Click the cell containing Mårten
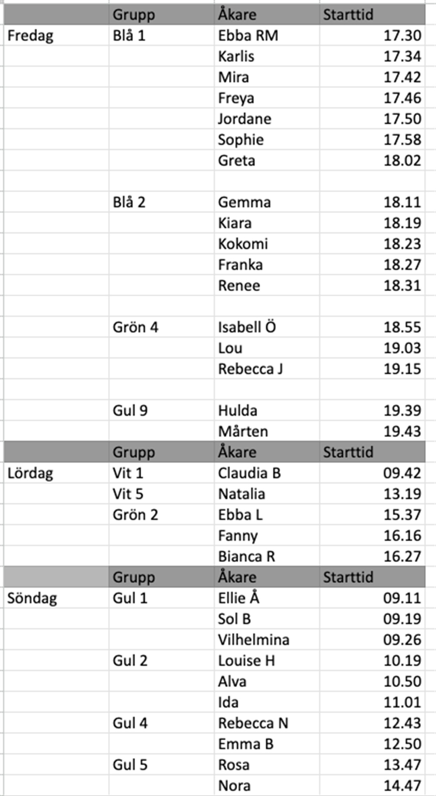 click(243, 432)
